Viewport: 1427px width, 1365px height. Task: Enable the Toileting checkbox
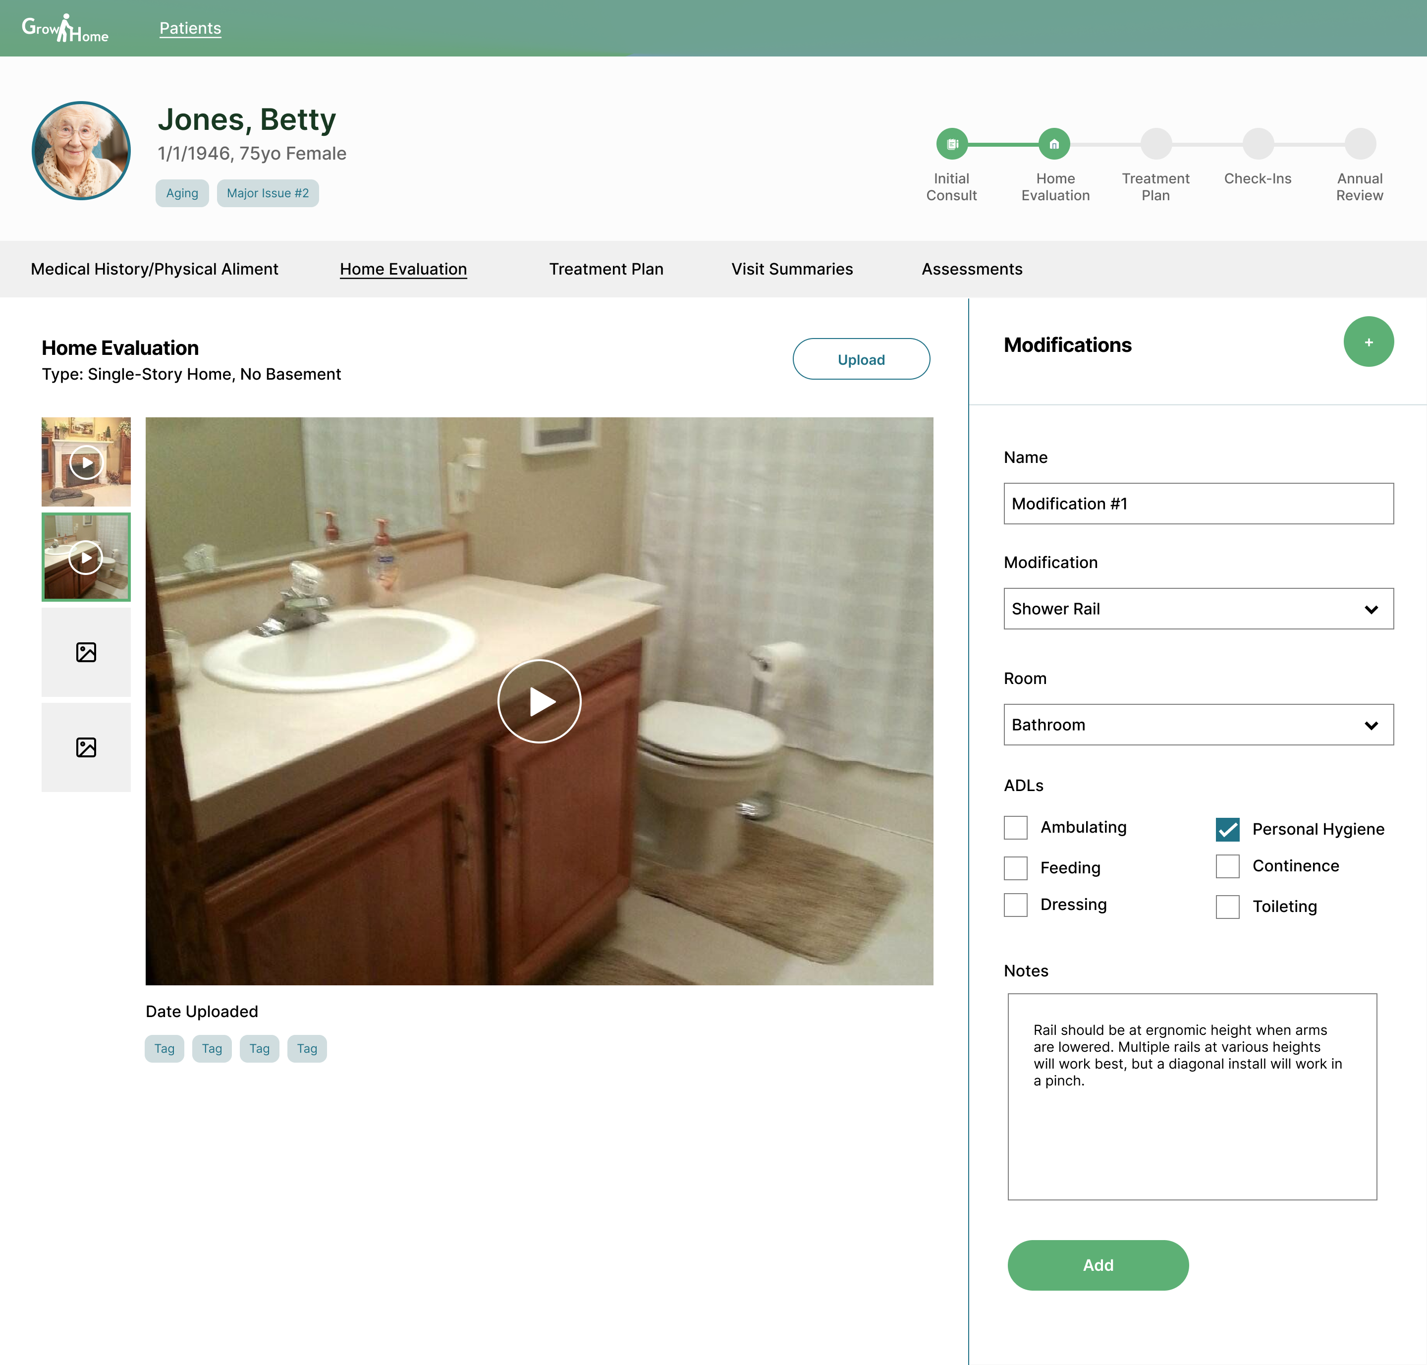(1227, 907)
